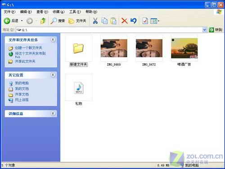Open Shared Documents (共享文档) link
Screen dimensions: 225x169
(x=22, y=94)
